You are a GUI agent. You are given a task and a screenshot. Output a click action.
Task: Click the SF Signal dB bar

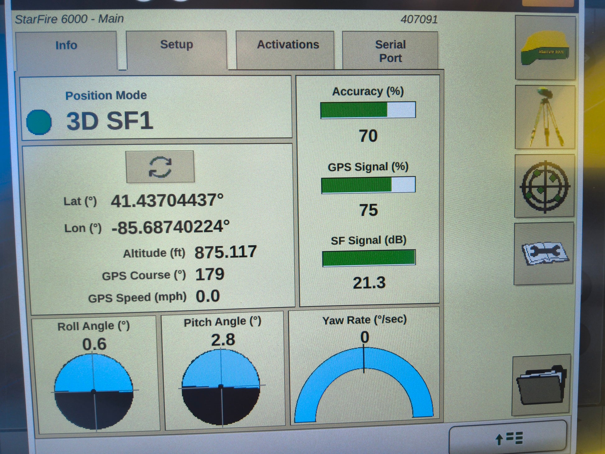click(x=369, y=258)
